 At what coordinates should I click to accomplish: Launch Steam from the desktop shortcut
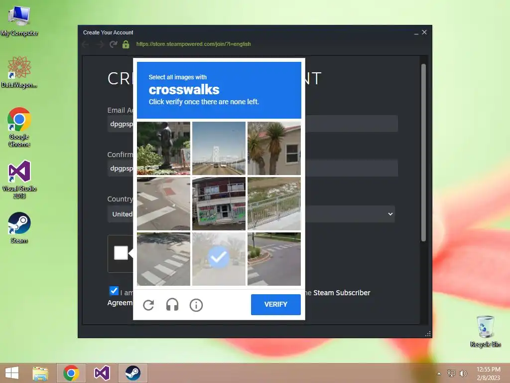(19, 227)
